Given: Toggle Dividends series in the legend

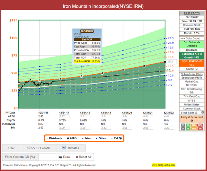Looking at the screenshot, I should tap(54, 138).
